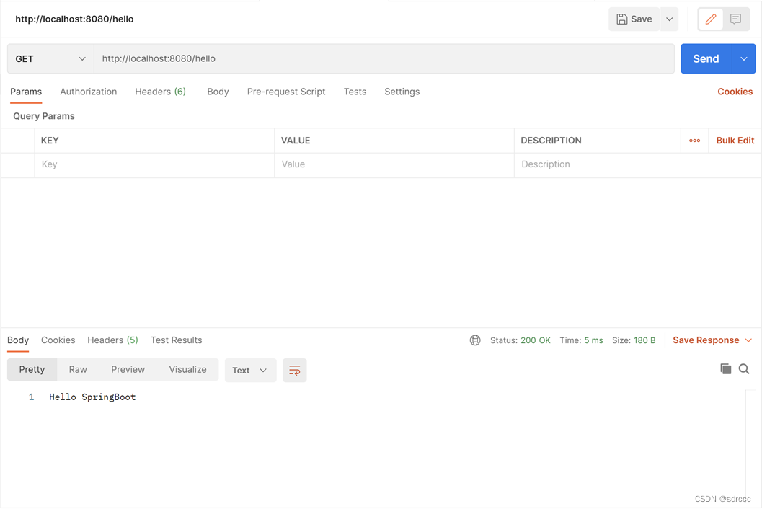The height and width of the screenshot is (509, 762).
Task: Click the Time 5 ms text
Action: [581, 340]
